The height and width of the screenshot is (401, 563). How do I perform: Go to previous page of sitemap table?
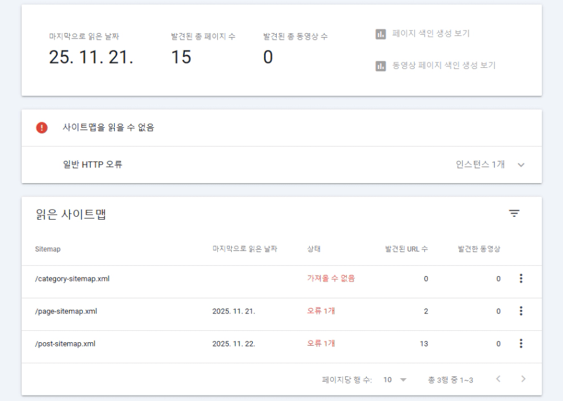[x=498, y=379]
